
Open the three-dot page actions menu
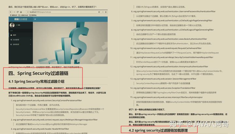coord(103,12)
